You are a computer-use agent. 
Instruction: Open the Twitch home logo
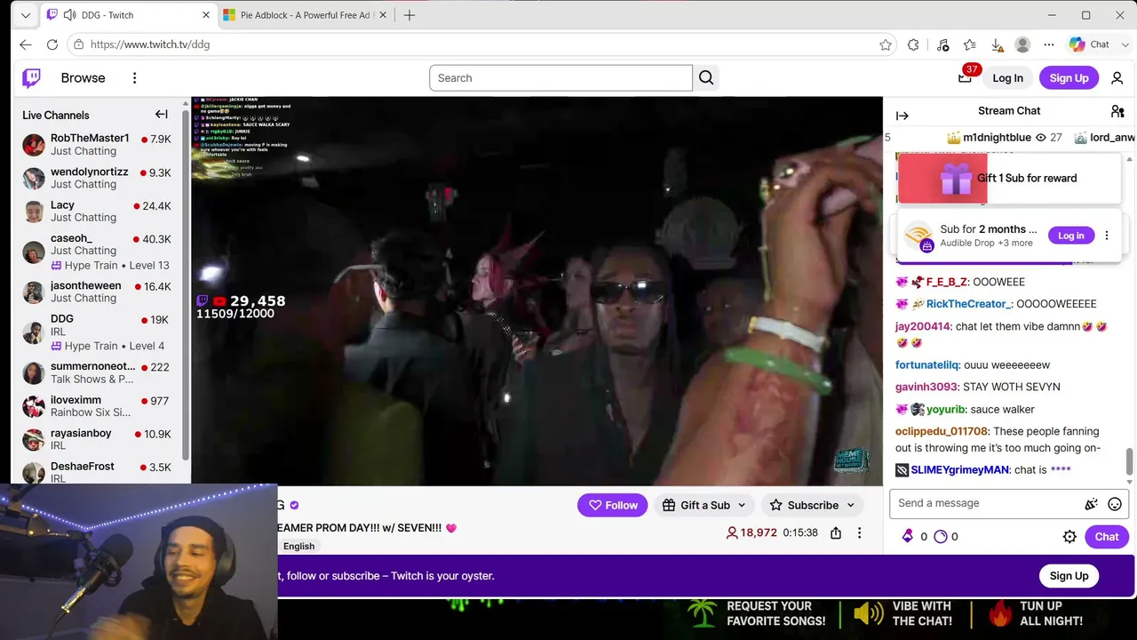coord(31,78)
